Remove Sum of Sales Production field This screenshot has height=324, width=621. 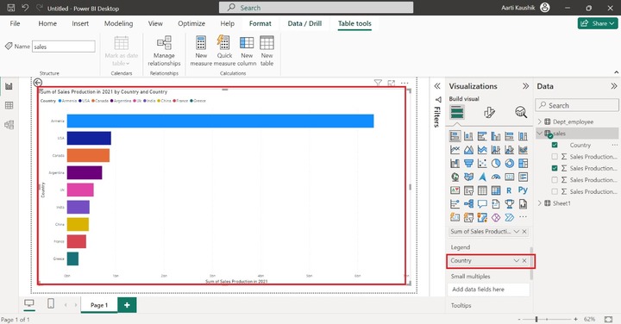pos(524,232)
